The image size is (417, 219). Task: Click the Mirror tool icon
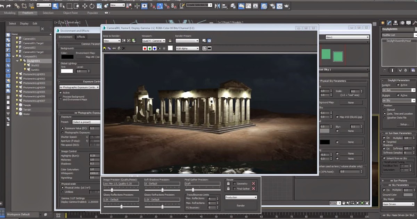[x=217, y=6]
